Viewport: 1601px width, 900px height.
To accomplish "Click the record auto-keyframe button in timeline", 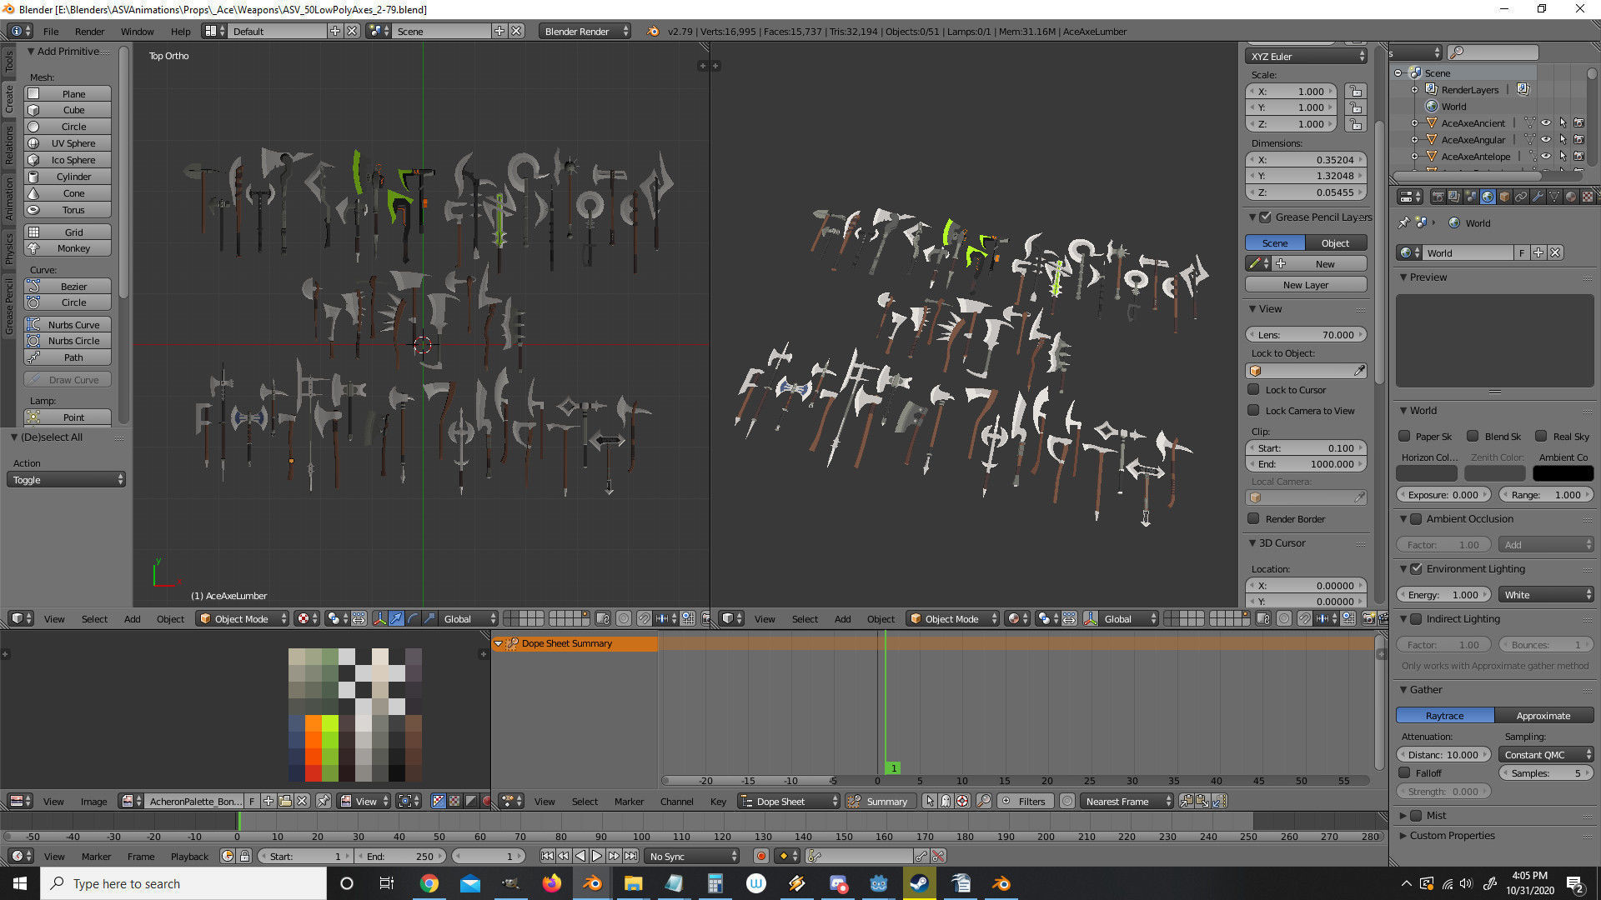I will (x=760, y=856).
